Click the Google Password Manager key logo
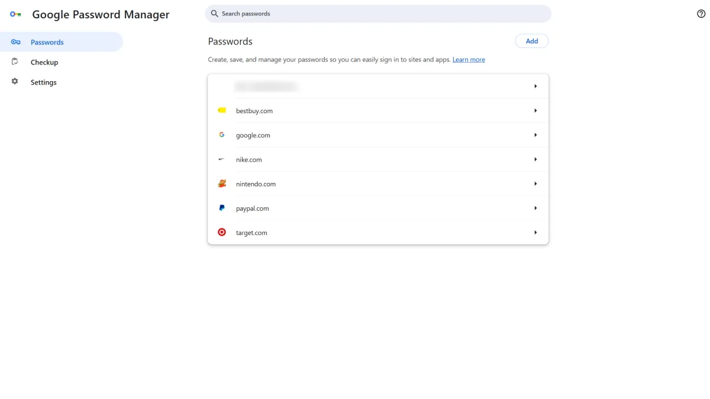 tap(15, 14)
